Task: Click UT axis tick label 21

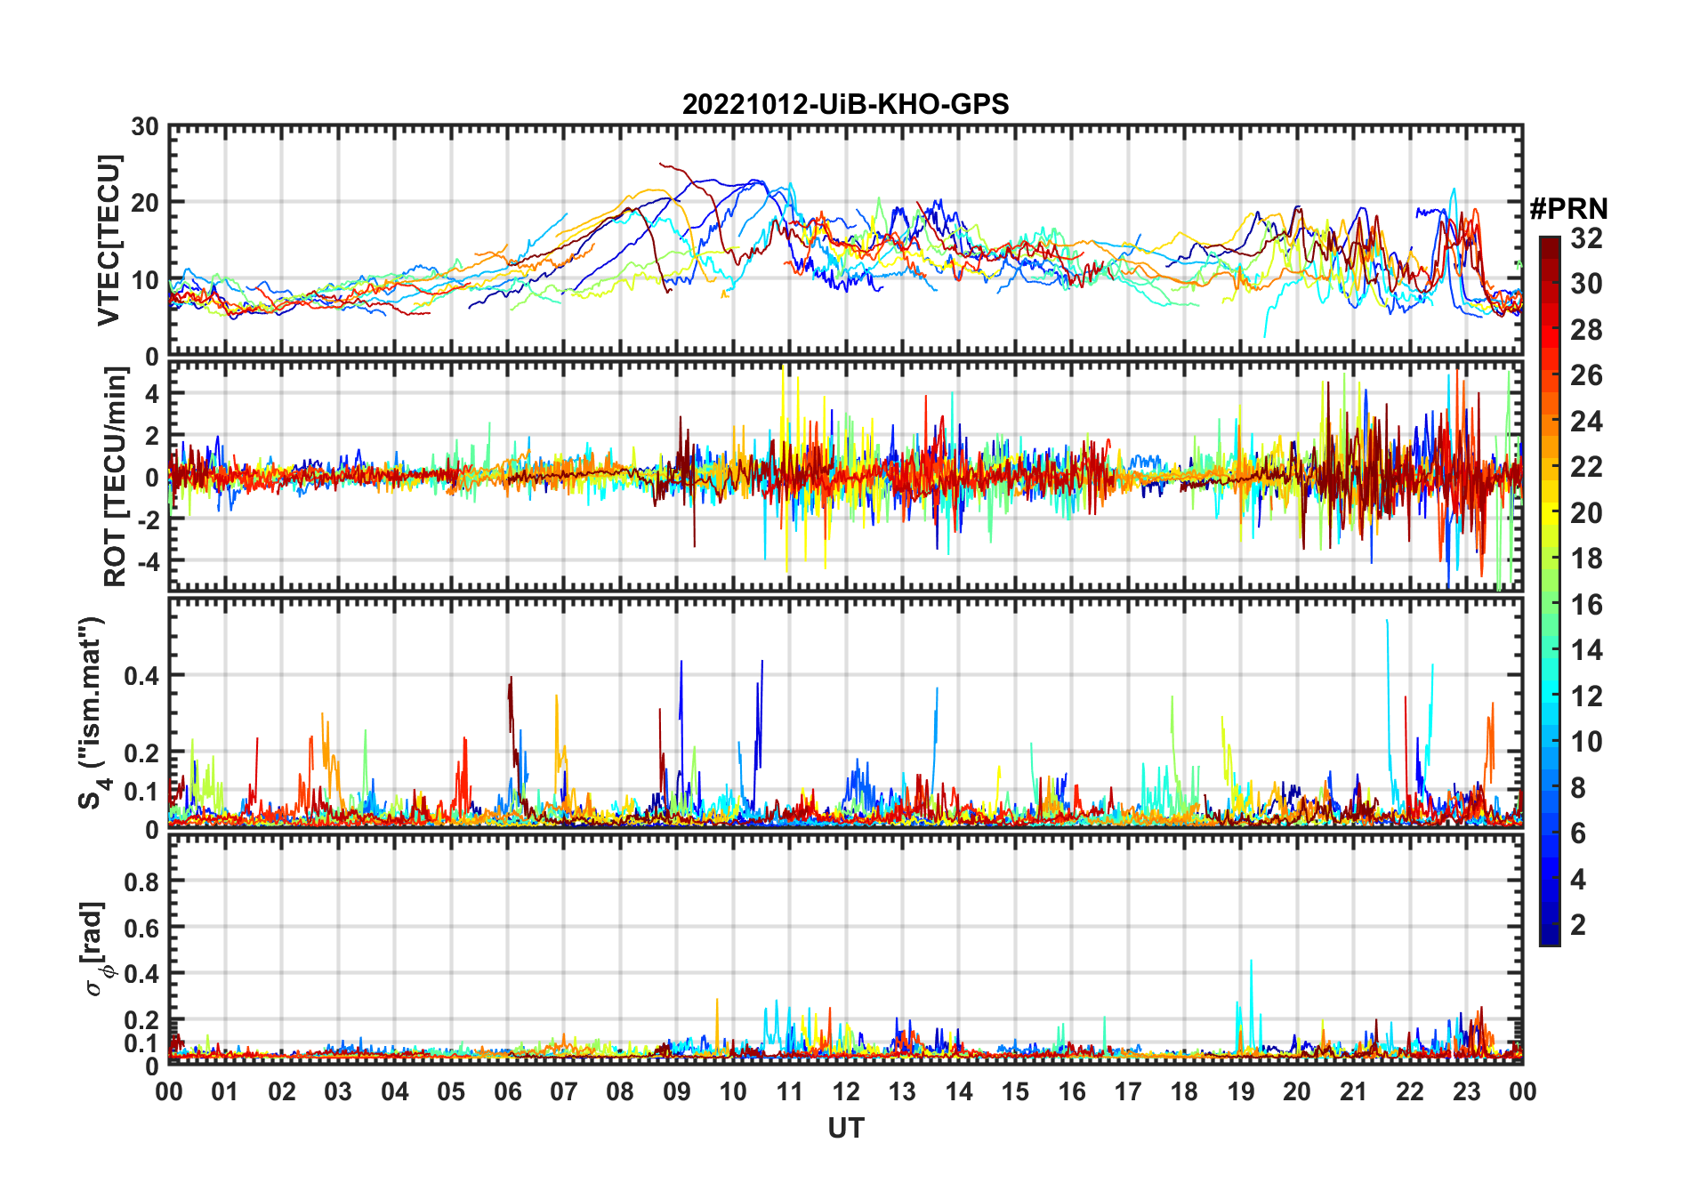Action: (1353, 1091)
